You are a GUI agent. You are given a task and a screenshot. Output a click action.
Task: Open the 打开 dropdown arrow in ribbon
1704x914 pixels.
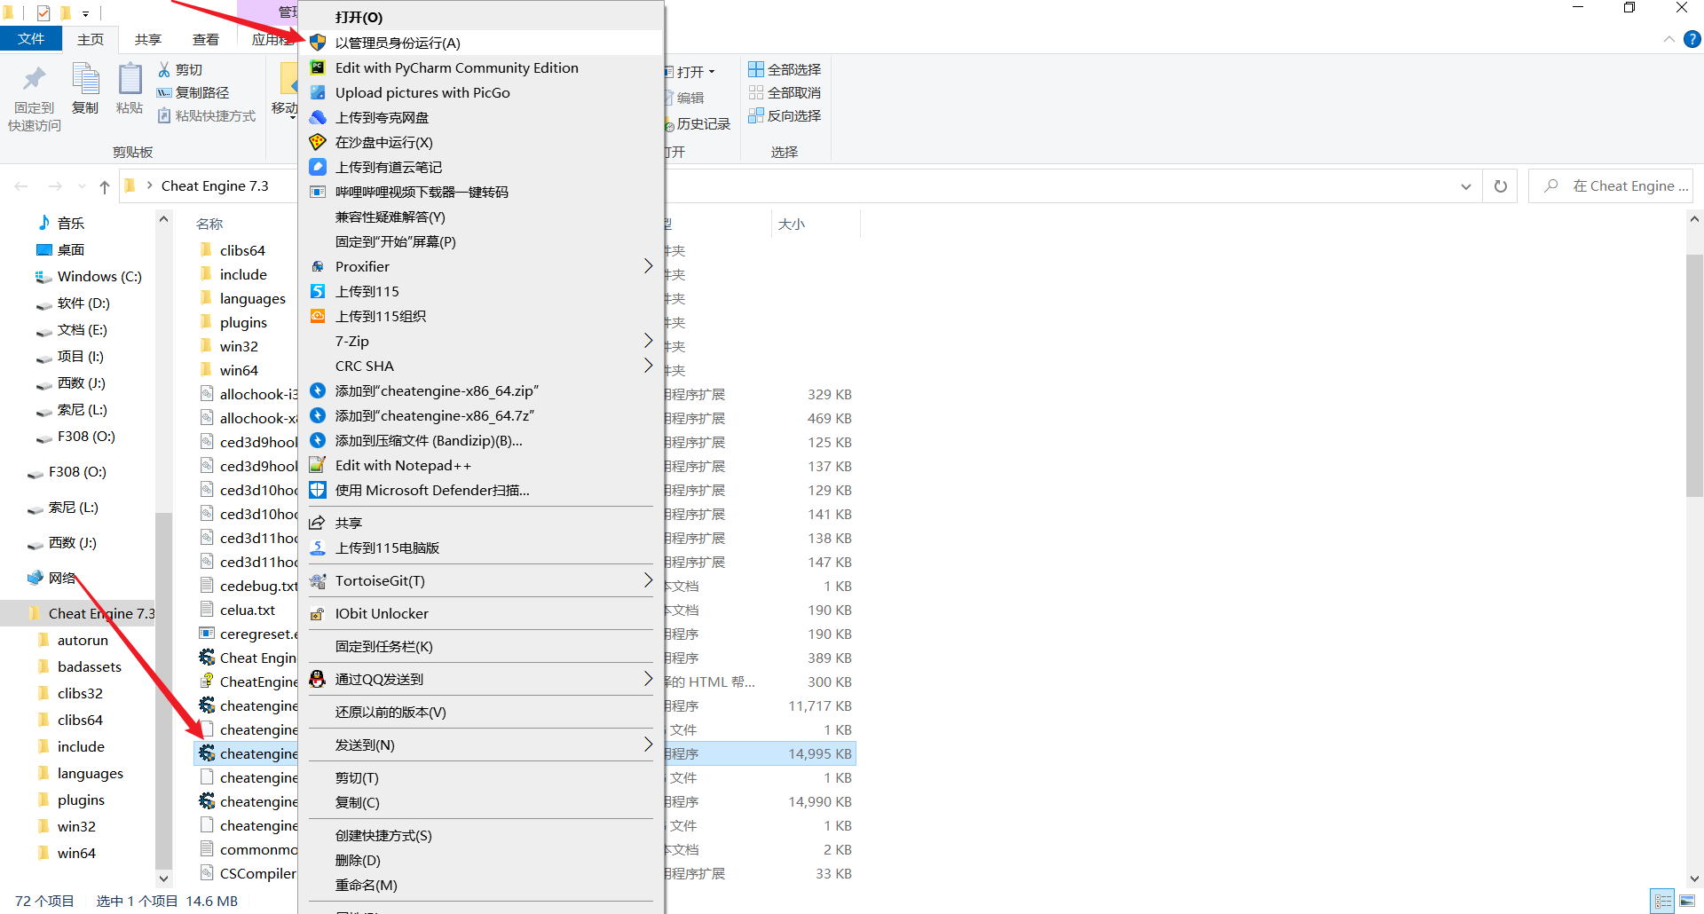(x=712, y=72)
